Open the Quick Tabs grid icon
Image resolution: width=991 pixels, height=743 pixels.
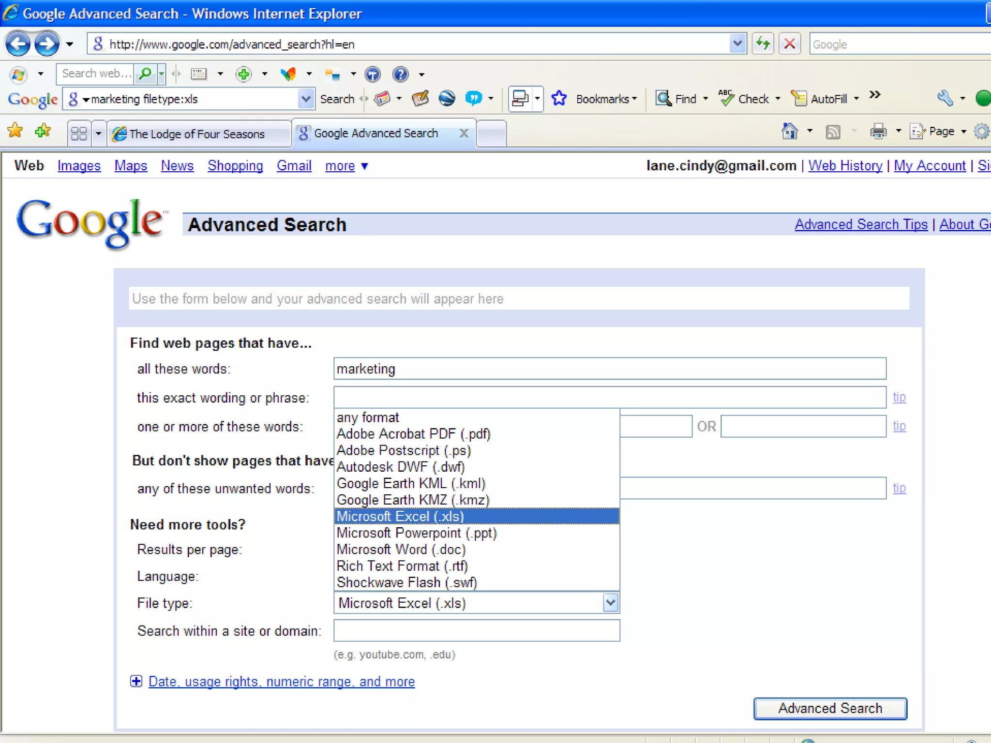pos(79,133)
